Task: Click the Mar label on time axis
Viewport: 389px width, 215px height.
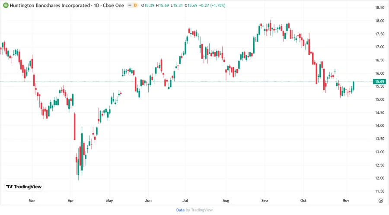Action: (x=32, y=200)
